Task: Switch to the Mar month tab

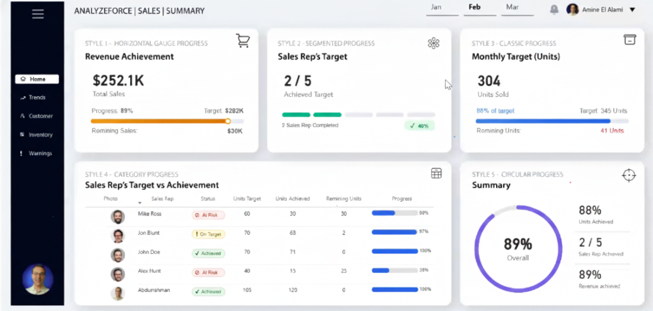Action: [x=511, y=8]
